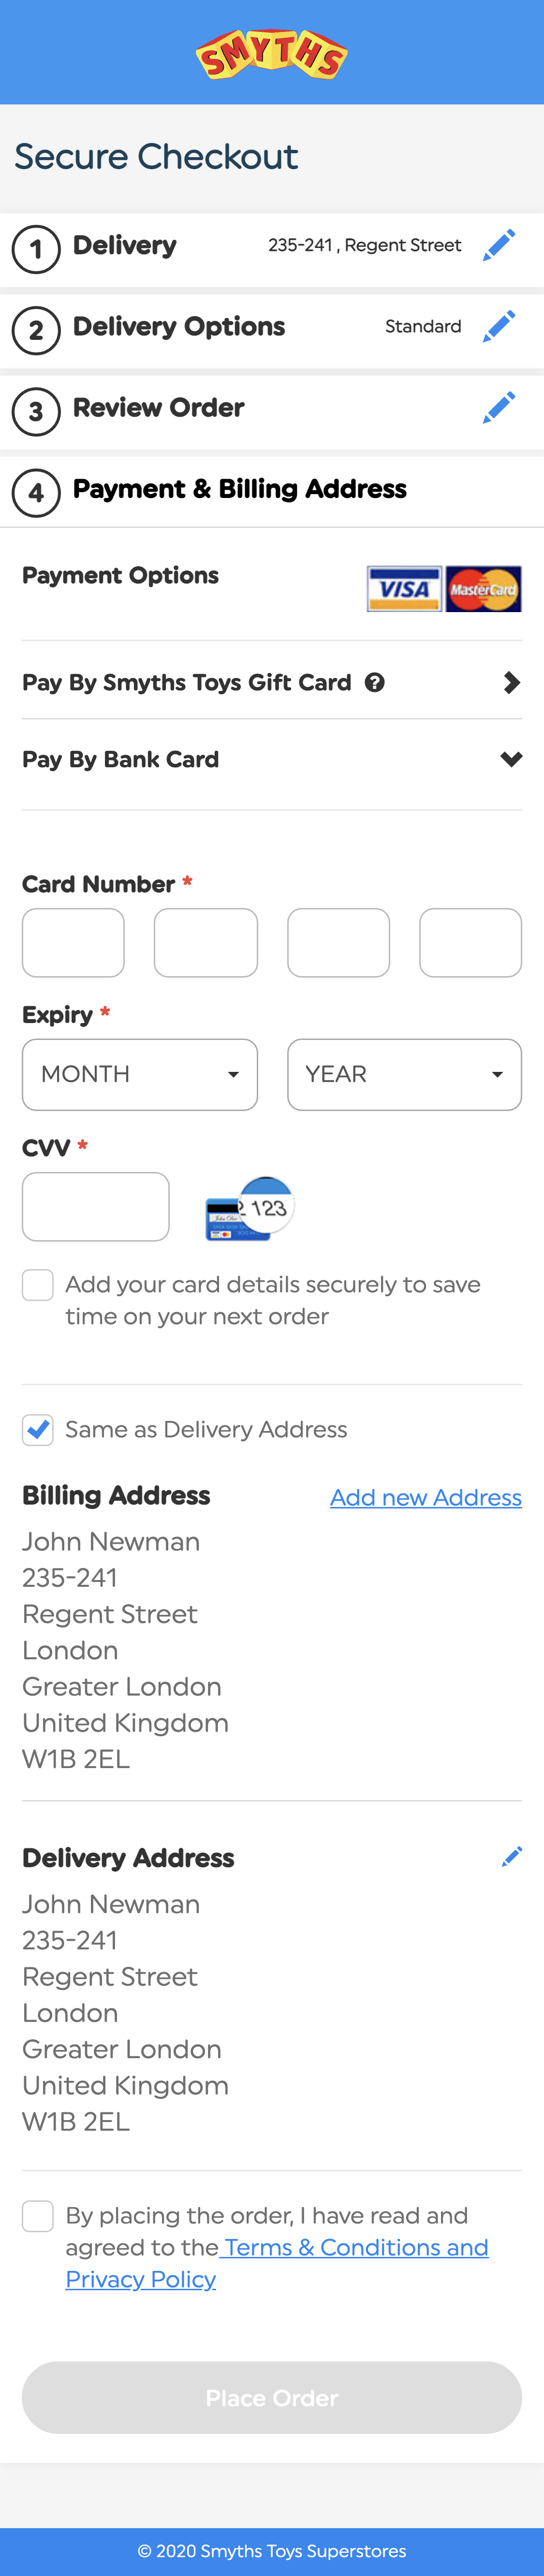This screenshot has width=544, height=2576.
Task: Click the CVV card hint image
Action: 249,1208
